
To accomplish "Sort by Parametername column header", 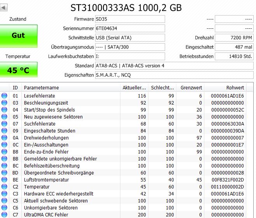I will click(x=71, y=88).
